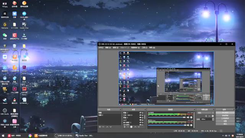Toggle visibility eye for source 图像 3
245x138 pixels.
coord(140,113)
